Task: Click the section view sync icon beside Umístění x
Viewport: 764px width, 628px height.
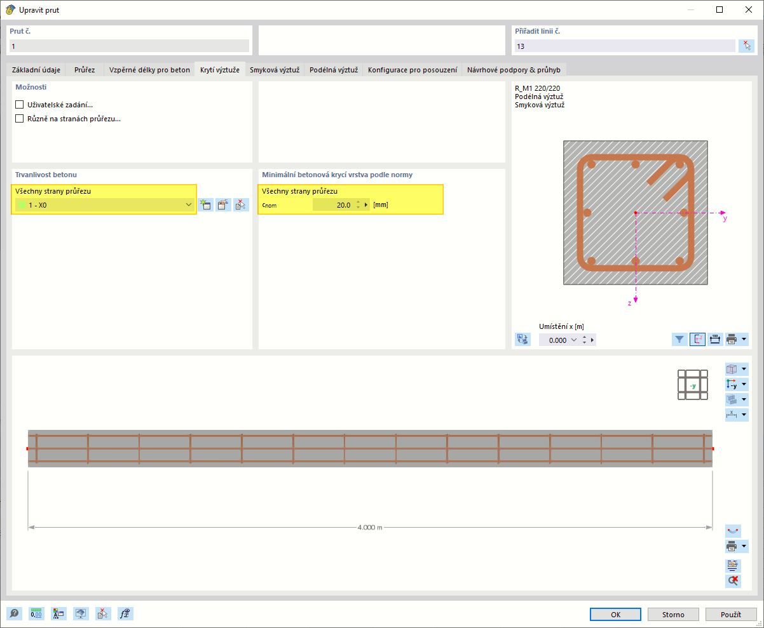Action: click(522, 340)
